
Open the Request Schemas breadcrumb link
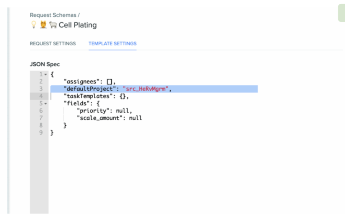(53, 15)
